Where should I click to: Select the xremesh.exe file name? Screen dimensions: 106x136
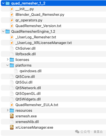[26, 116]
